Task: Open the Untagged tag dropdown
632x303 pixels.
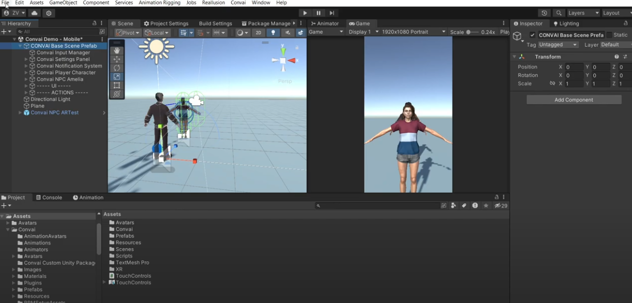Action: (x=557, y=45)
